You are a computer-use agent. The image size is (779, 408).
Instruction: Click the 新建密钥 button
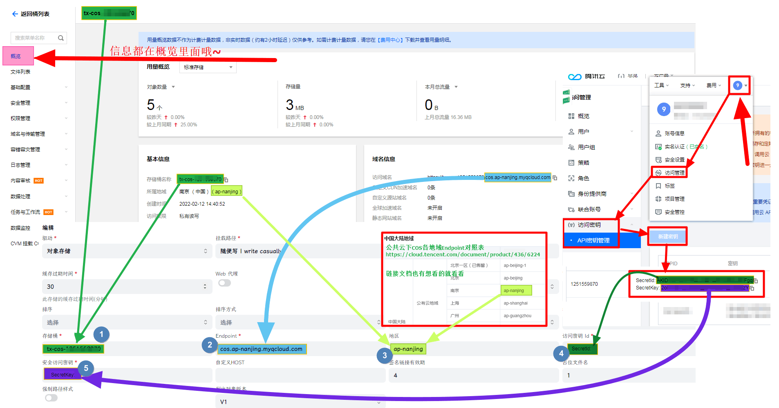pos(667,237)
